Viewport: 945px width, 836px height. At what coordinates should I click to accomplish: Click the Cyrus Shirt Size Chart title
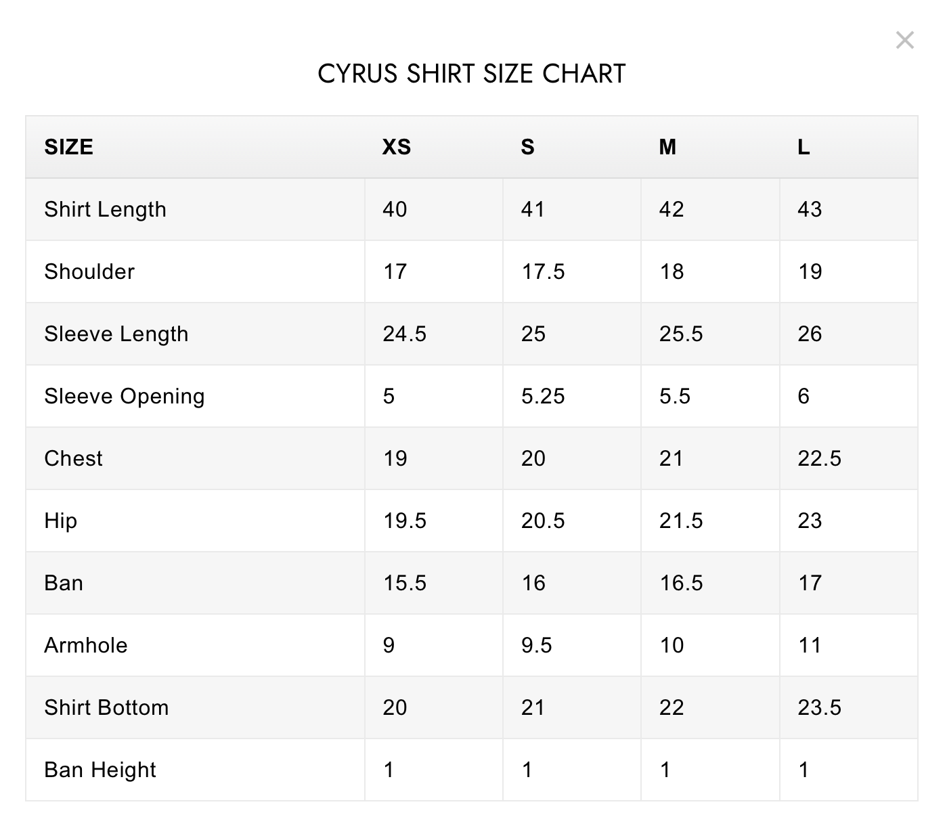(x=472, y=74)
